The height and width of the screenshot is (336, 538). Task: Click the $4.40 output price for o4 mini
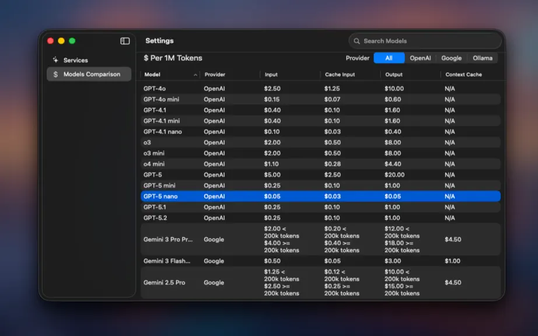pos(393,164)
